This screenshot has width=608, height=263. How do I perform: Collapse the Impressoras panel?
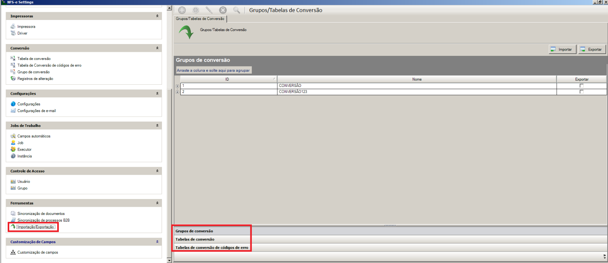(157, 16)
